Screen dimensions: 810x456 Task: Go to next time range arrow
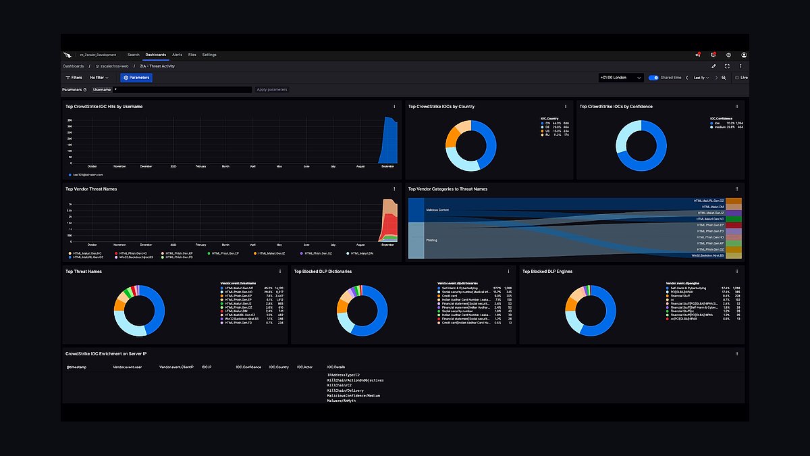pos(715,78)
